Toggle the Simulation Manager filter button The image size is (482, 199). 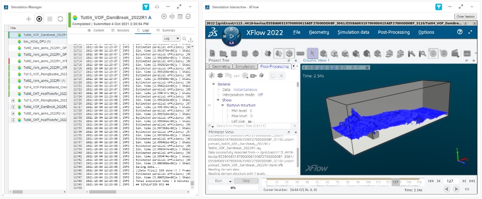click(146, 7)
